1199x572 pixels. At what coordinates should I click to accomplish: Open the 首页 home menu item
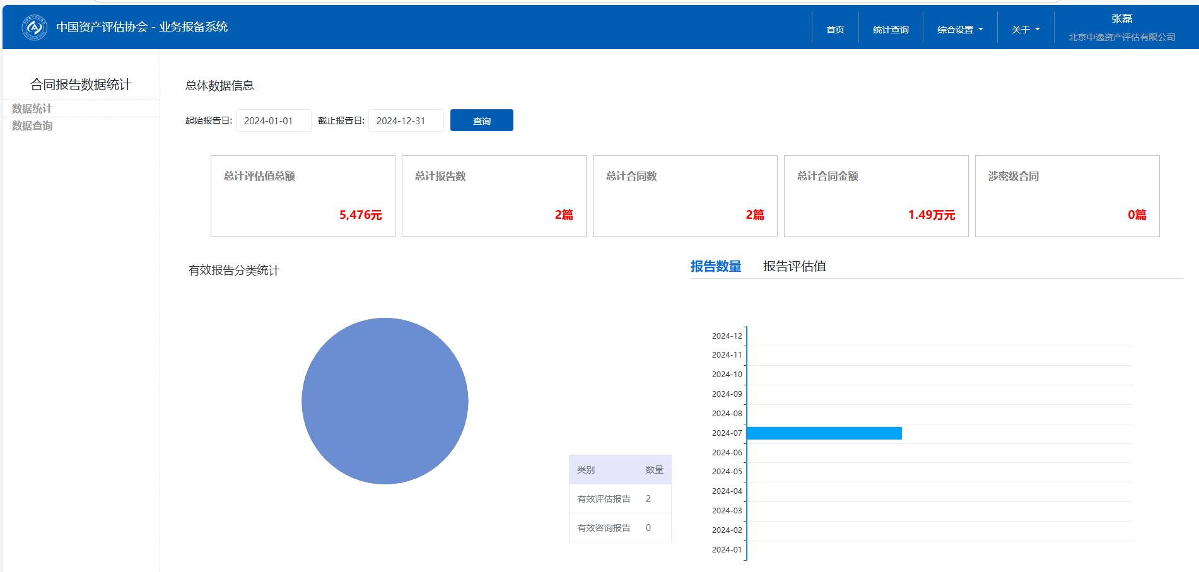point(835,30)
